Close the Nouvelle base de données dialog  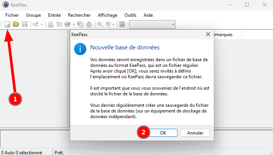click(208, 34)
